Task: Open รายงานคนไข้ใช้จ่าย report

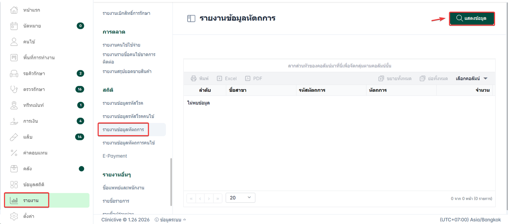Action: coord(121,45)
